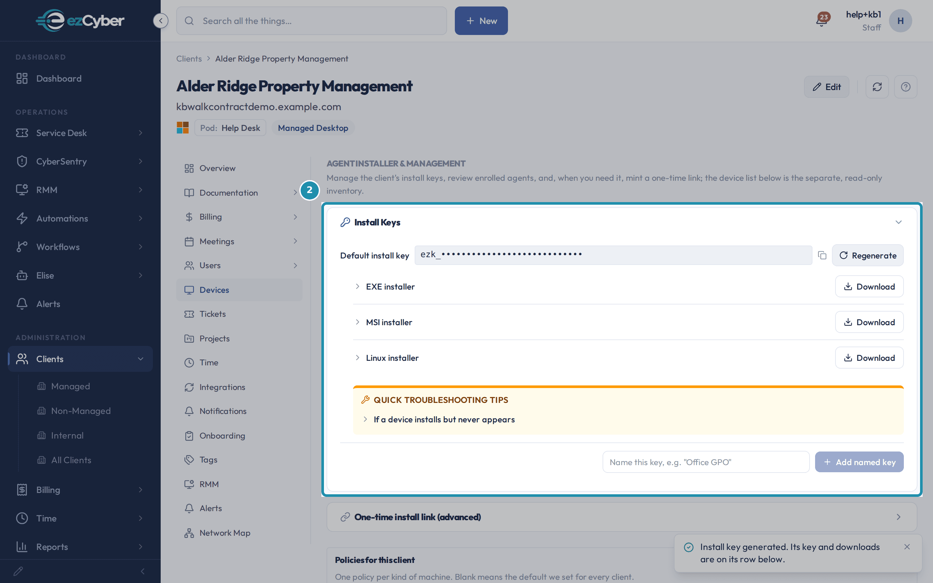Collapse the Install Keys panel
The width and height of the screenshot is (933, 583).
click(x=898, y=222)
